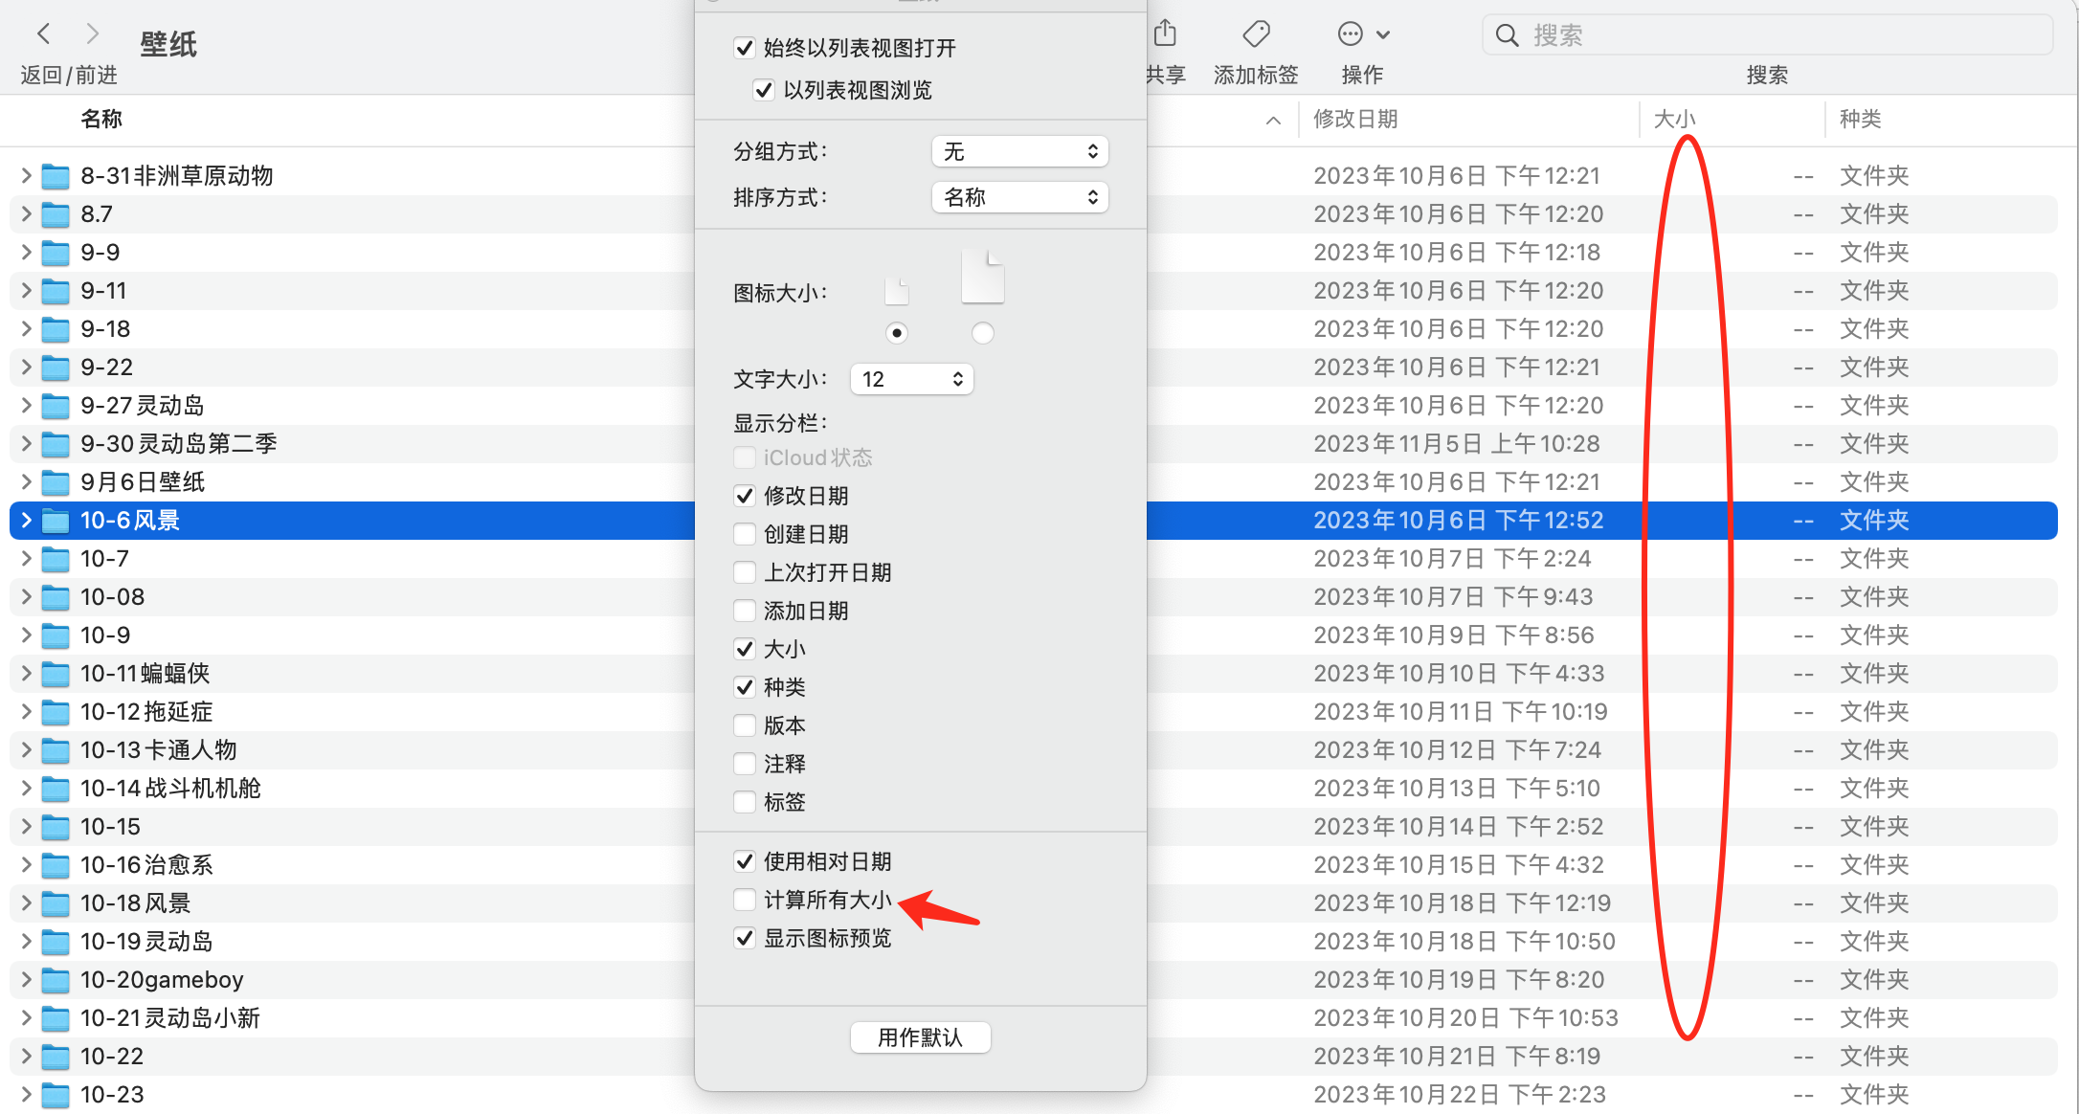Sort by 修改日期 column header

(x=1355, y=119)
